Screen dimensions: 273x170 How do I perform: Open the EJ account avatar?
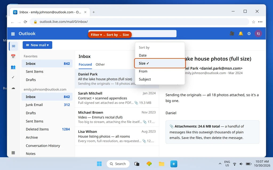[x=258, y=33]
